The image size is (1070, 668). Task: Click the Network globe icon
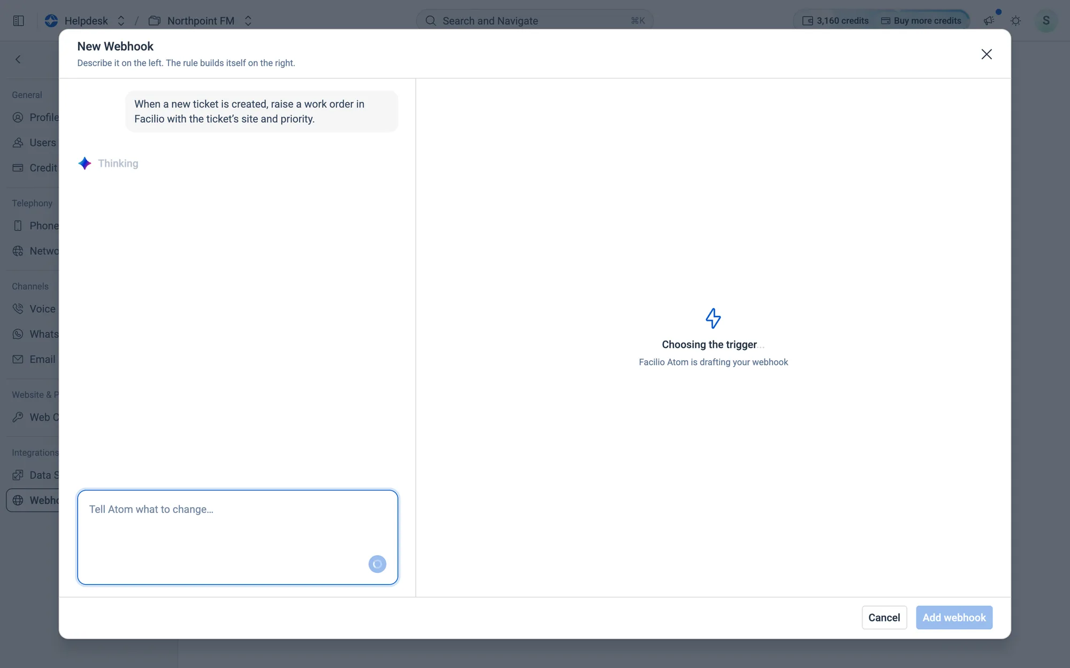18,251
